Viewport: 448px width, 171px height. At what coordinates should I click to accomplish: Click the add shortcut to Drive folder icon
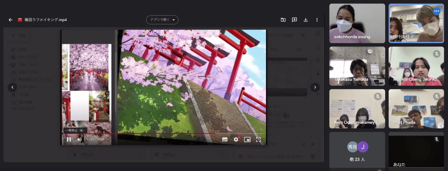pyautogui.click(x=283, y=20)
